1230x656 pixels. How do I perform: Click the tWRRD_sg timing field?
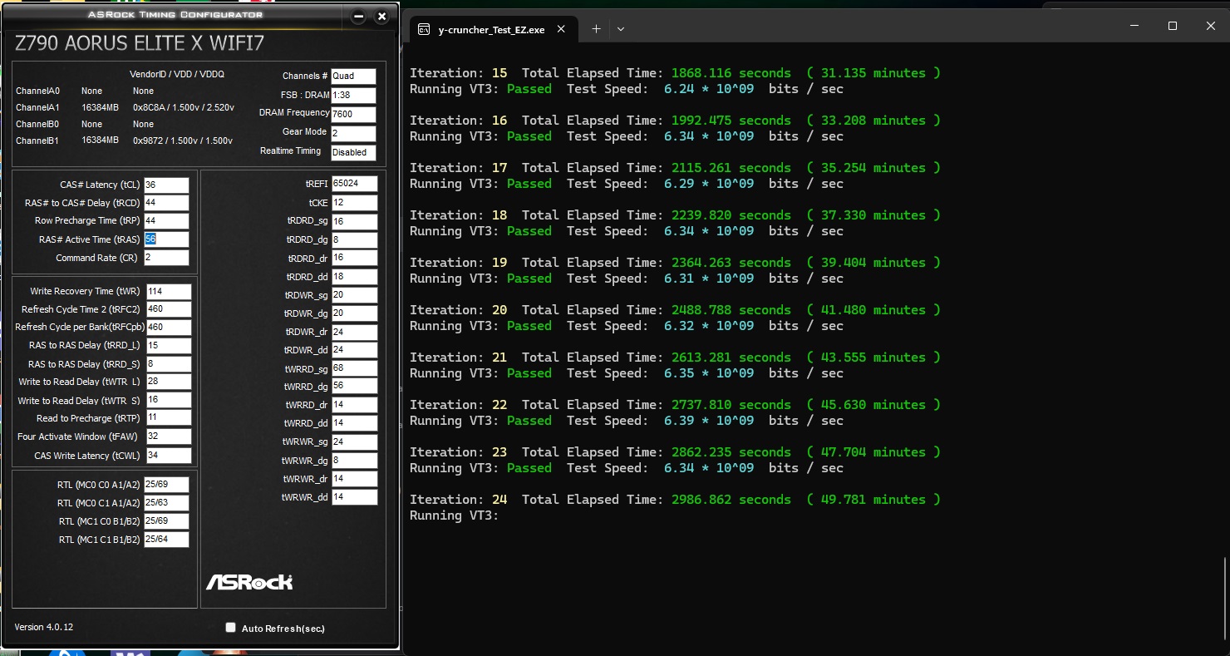354,368
